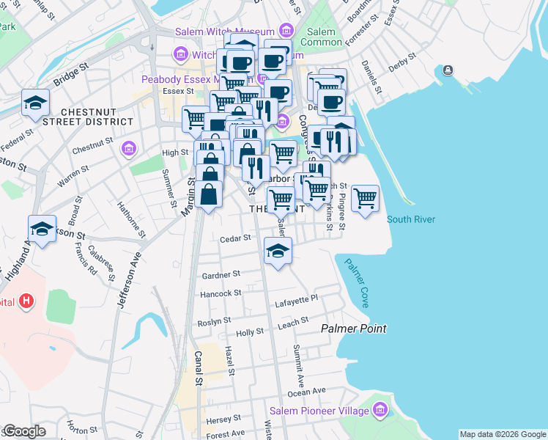Click the Cedar St street label

[x=235, y=238]
